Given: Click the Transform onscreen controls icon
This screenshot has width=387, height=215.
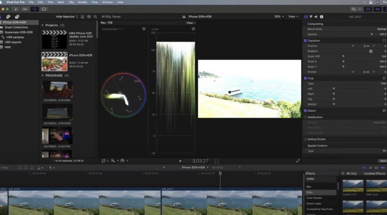Looking at the screenshot, I should (384, 40).
